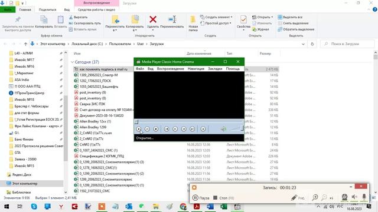This screenshot has height=212, width=378.
Task: Collapse the Сегодня (37) group
Action: tap(72, 62)
